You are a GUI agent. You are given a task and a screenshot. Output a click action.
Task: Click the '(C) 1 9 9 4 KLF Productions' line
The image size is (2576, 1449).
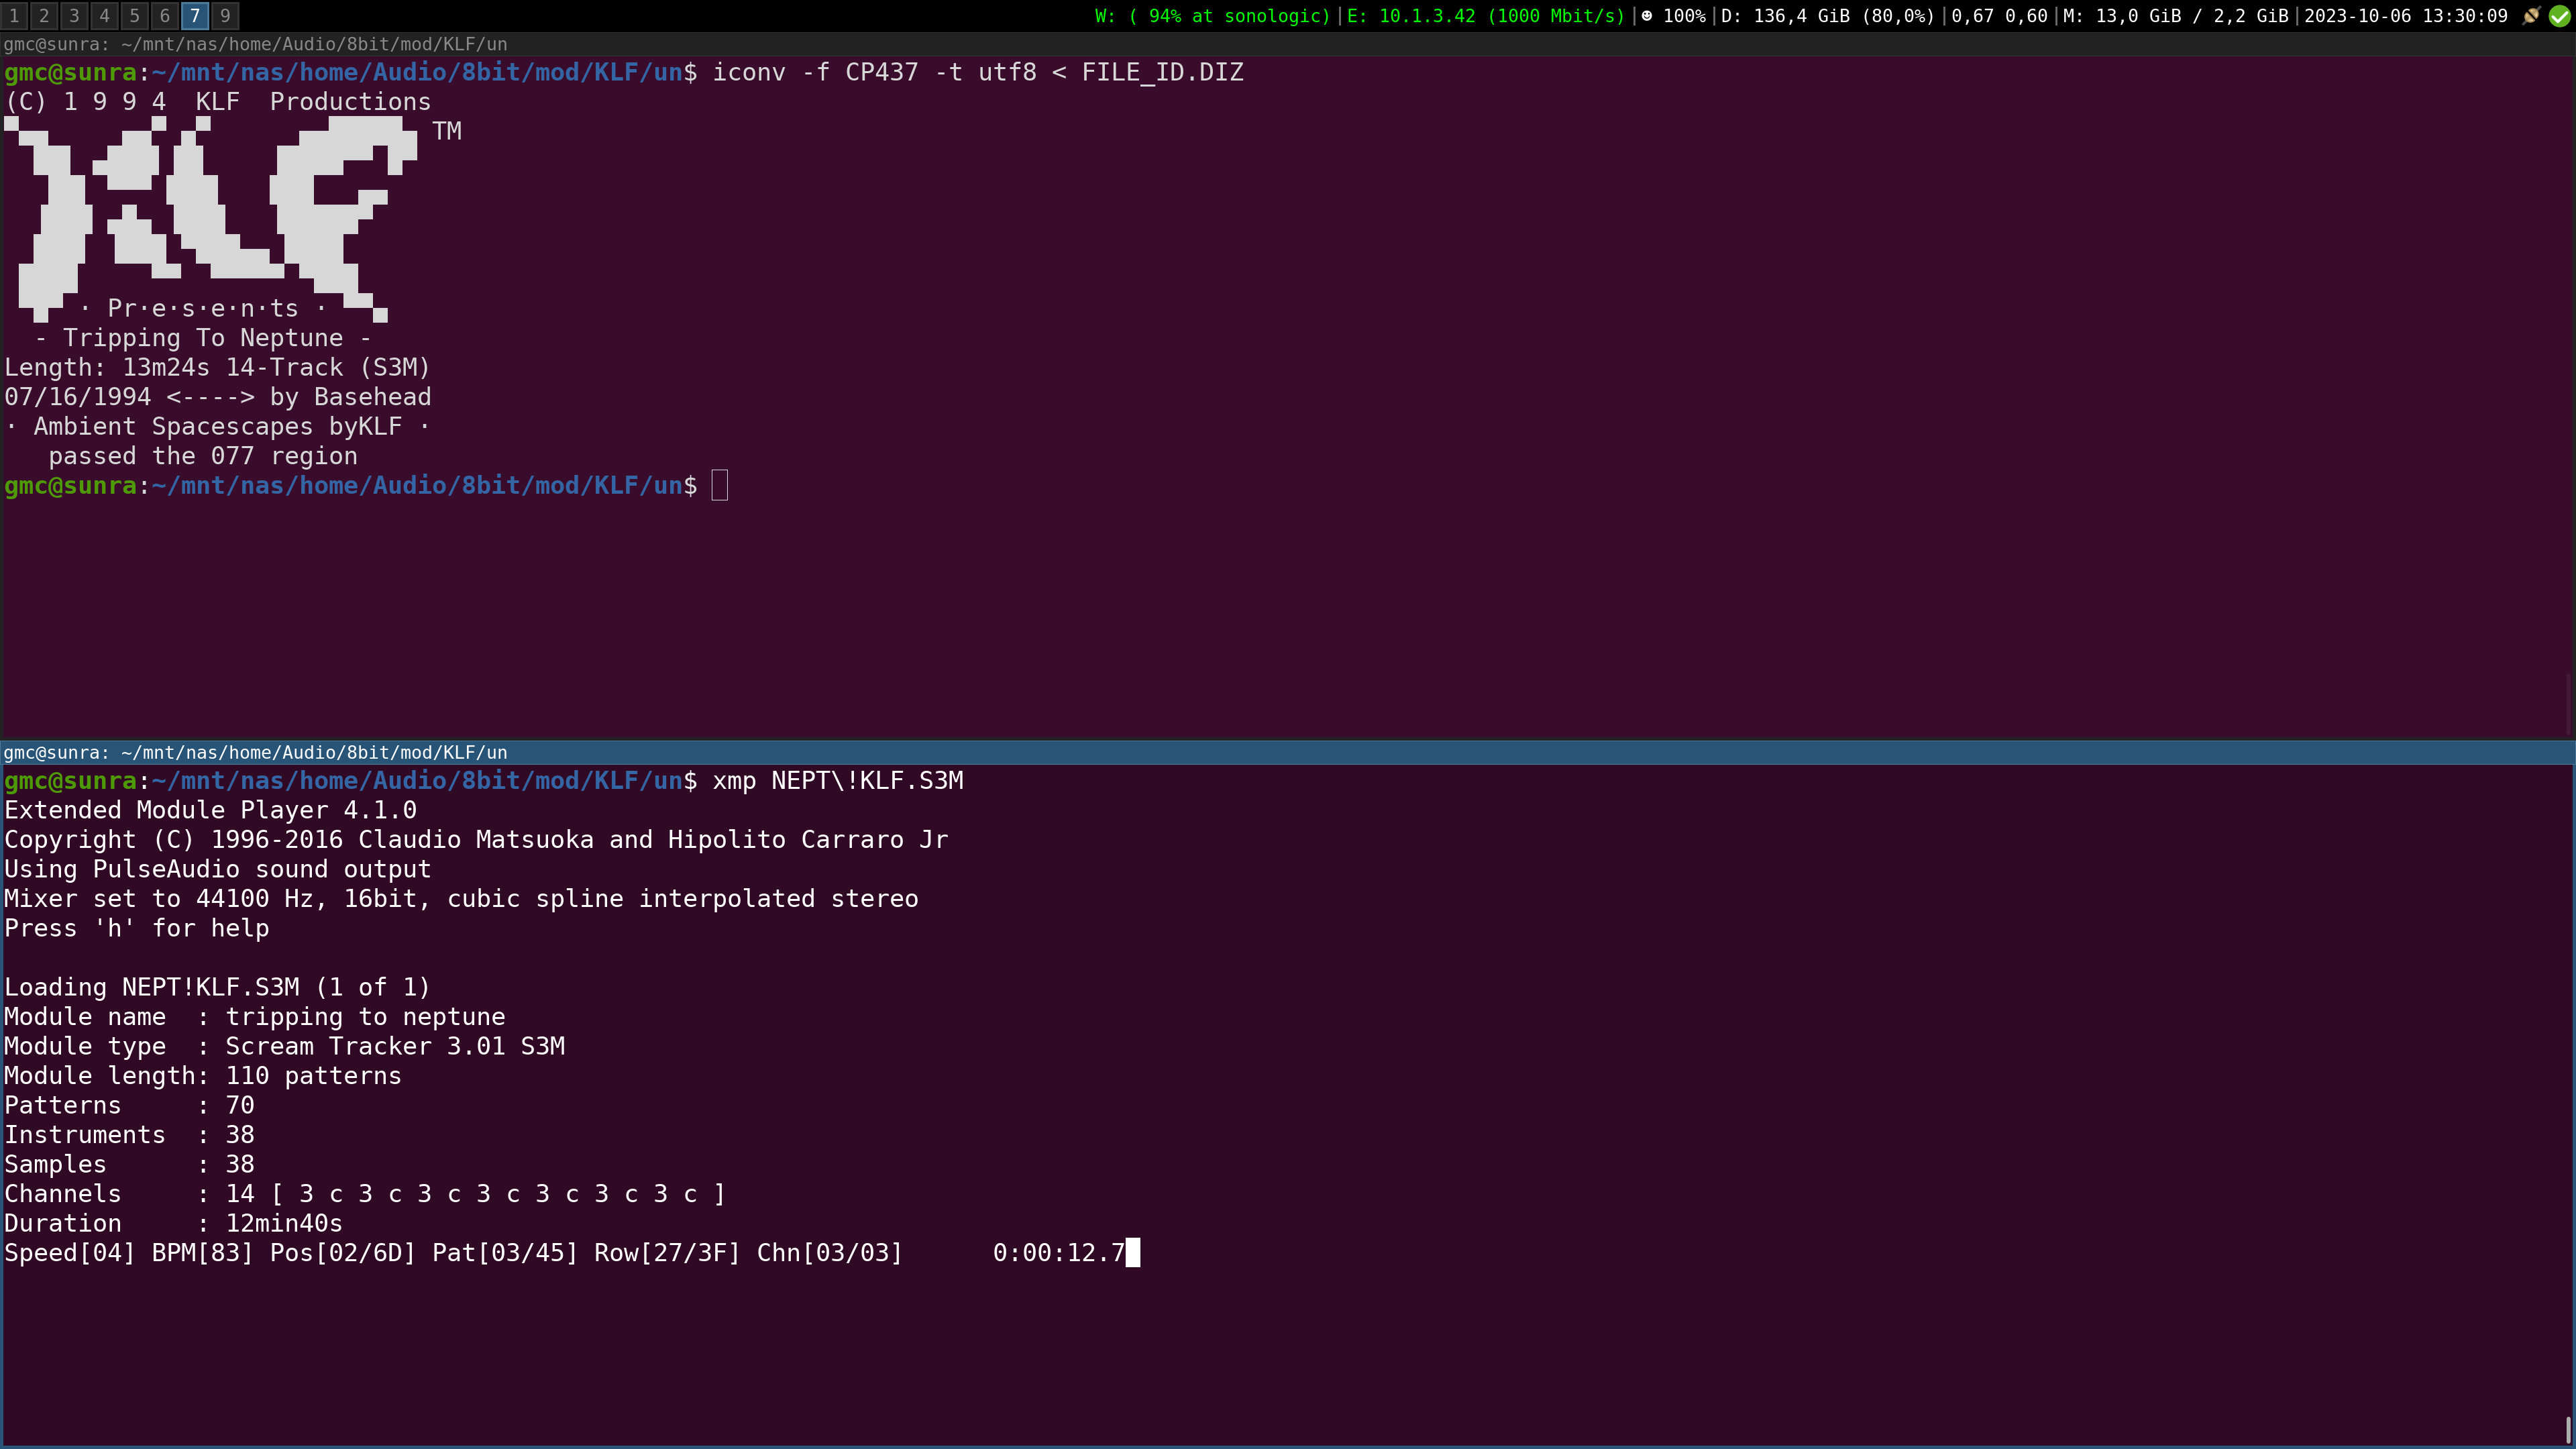click(x=218, y=102)
